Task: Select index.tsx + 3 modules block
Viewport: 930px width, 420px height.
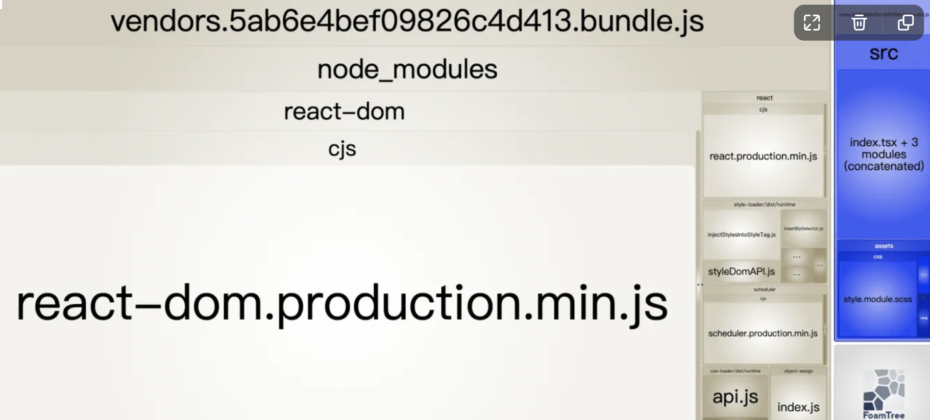Action: click(884, 154)
